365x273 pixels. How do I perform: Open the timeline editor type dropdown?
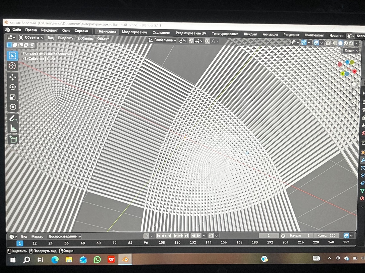(13, 237)
